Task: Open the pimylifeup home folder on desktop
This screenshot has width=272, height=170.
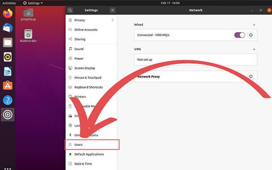Action: [x=28, y=15]
